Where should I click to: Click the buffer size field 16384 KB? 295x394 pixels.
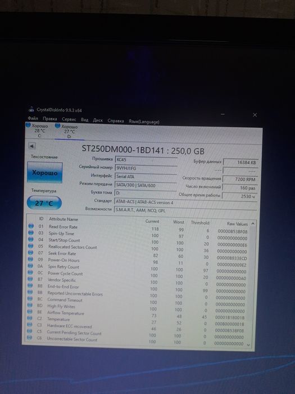pos(240,162)
